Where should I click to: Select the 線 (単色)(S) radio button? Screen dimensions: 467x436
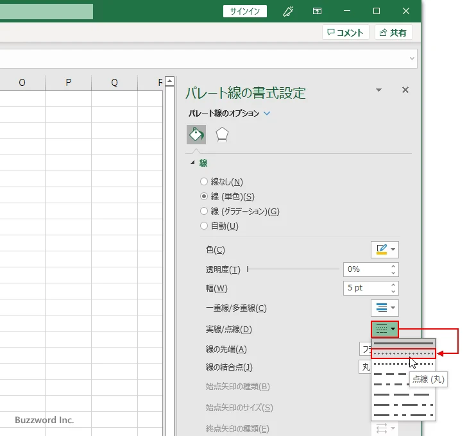pyautogui.click(x=204, y=196)
